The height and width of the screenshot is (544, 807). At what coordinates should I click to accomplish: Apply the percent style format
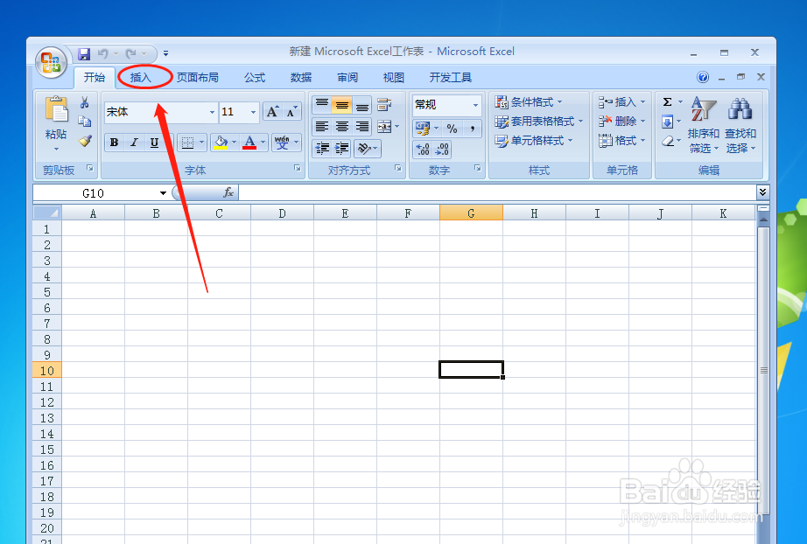[x=452, y=128]
